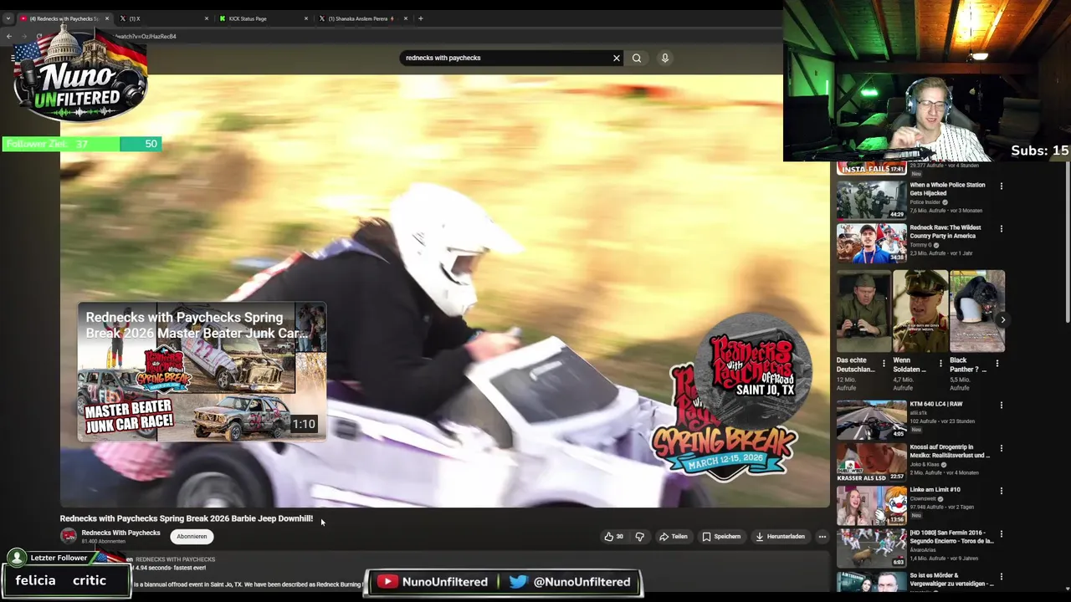Open options for Linke am Limit #10
The height and width of the screenshot is (602, 1071).
[1001, 491]
